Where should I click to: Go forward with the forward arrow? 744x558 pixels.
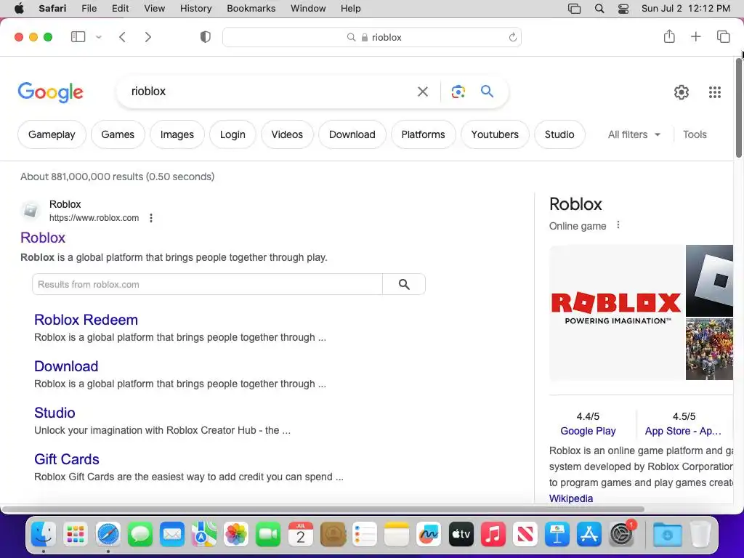148,37
